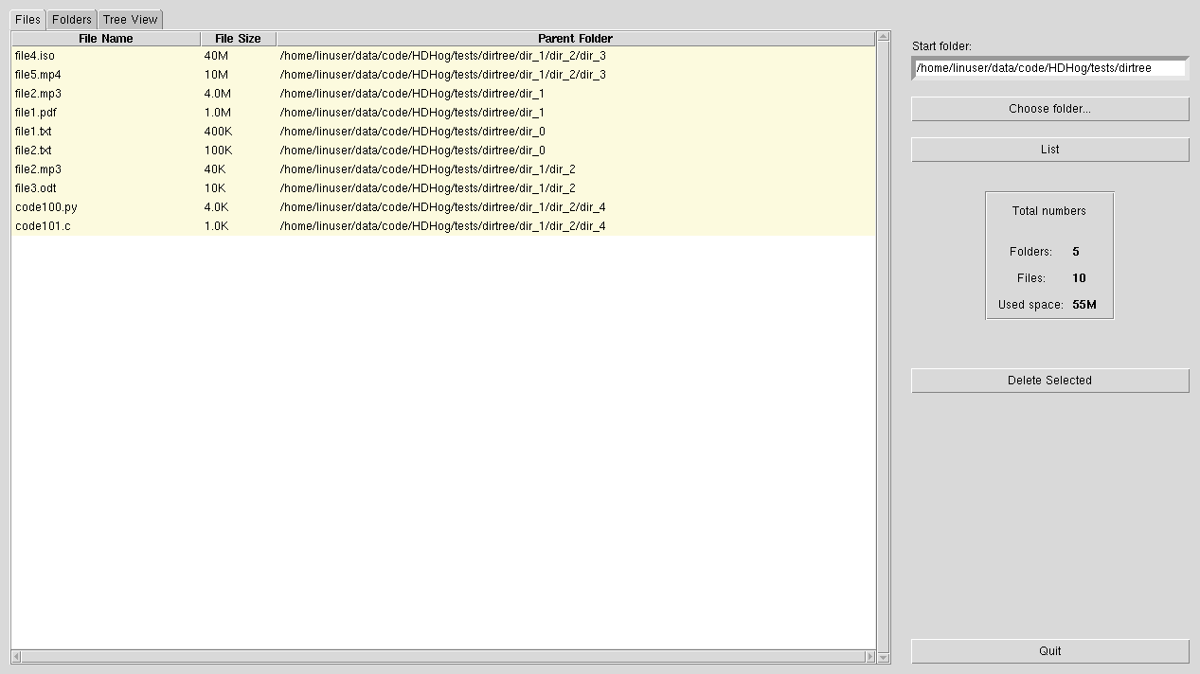Viewport: 1200px width, 674px height.
Task: Switch to the Folders tab
Action: (x=71, y=19)
